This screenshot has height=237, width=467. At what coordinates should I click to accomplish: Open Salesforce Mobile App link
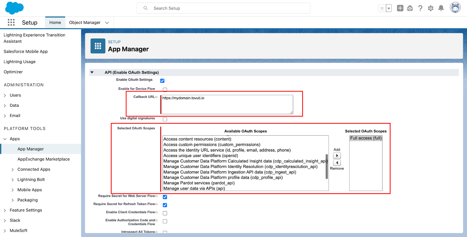(x=26, y=52)
